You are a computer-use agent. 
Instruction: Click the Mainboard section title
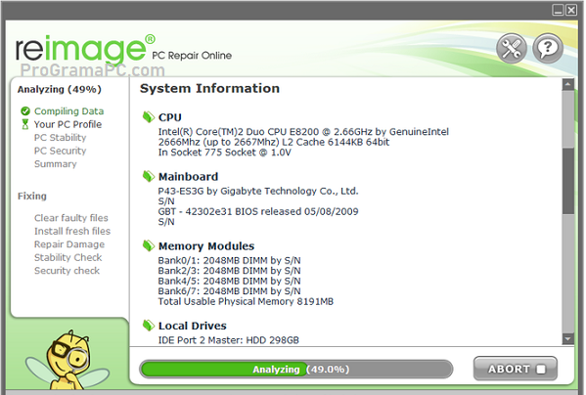189,177
